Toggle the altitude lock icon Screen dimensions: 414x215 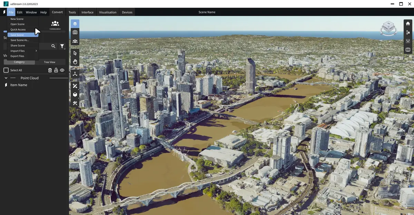pos(408,32)
